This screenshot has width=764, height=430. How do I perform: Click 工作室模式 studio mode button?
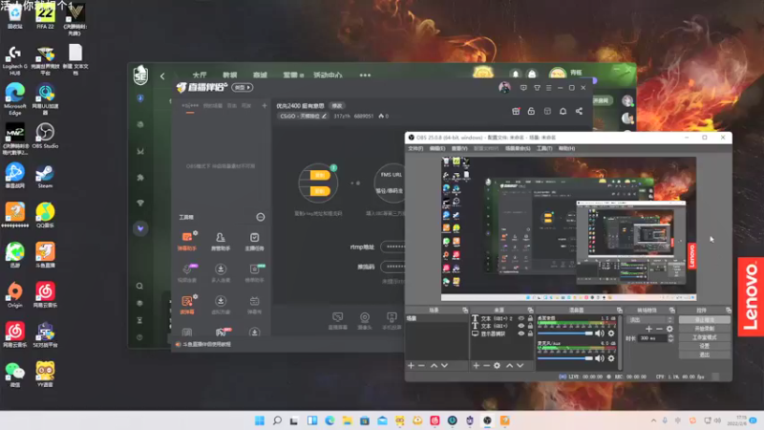point(704,337)
